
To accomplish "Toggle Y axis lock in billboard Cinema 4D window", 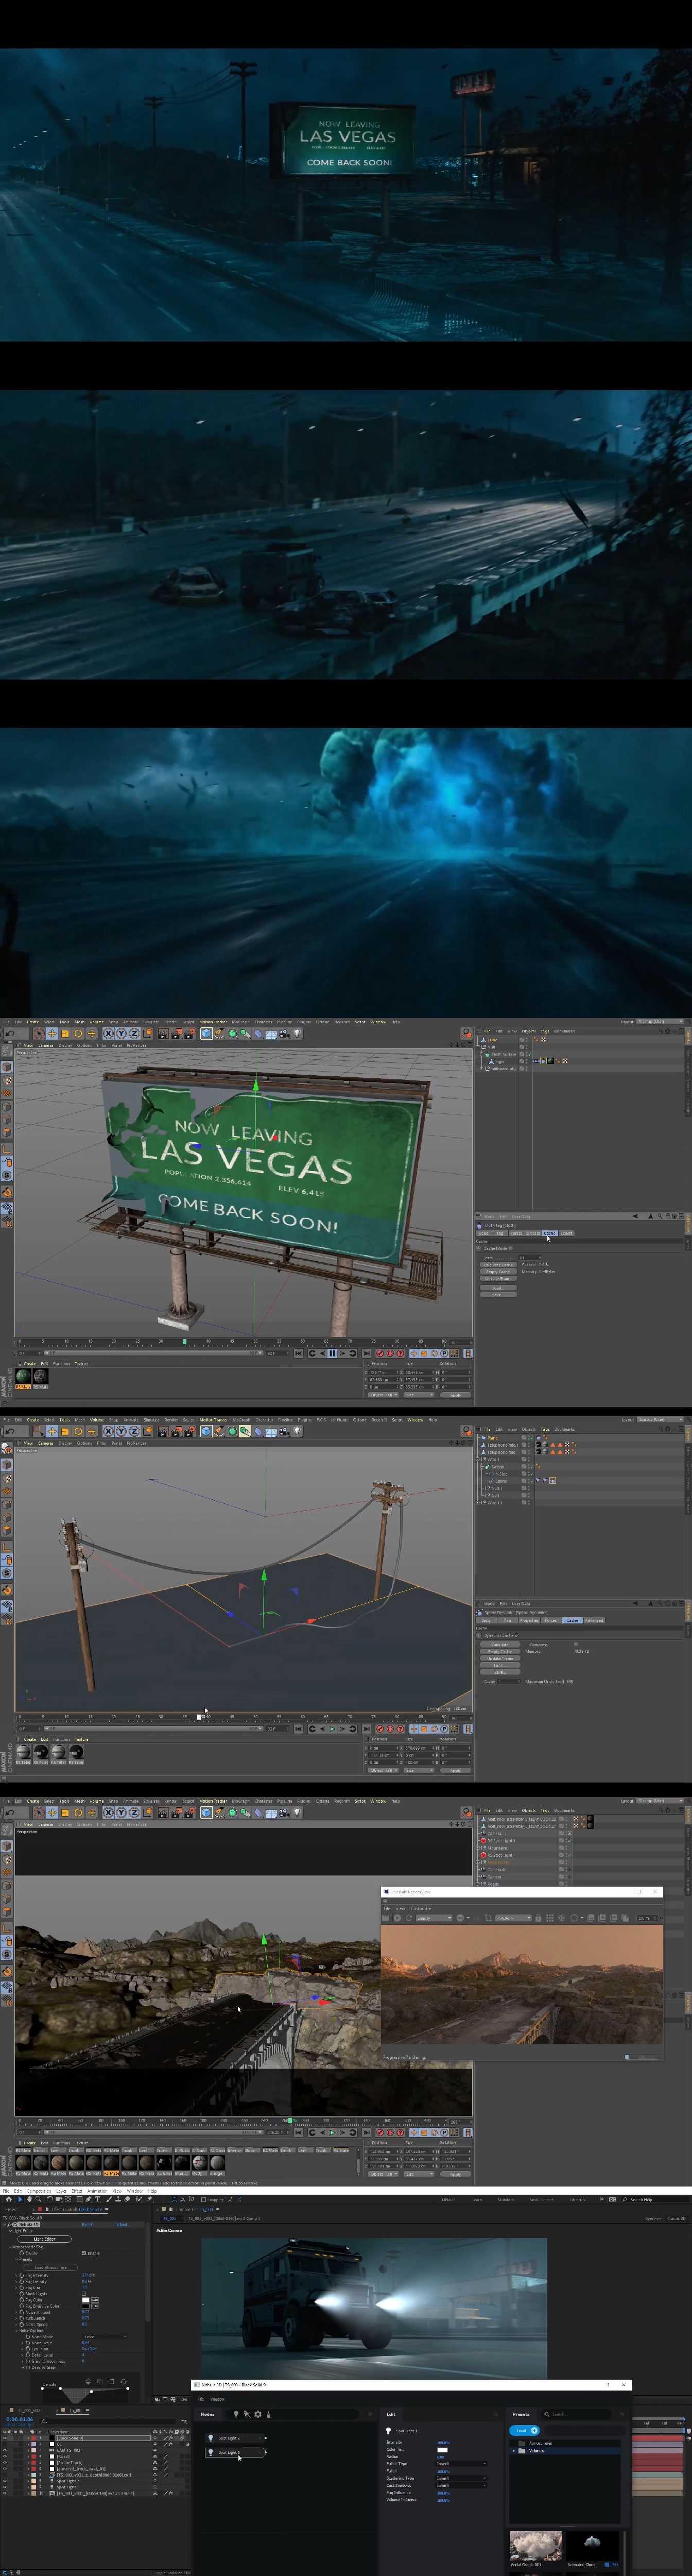I will (121, 1033).
